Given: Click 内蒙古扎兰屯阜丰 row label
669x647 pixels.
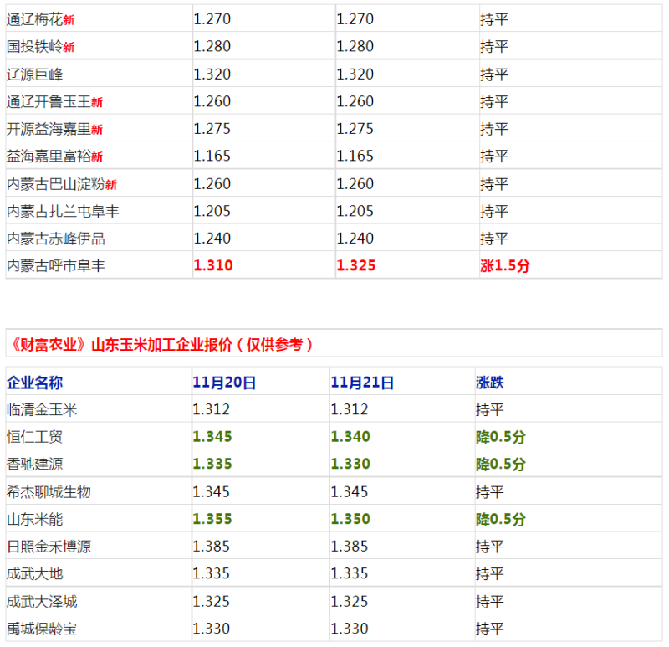Looking at the screenshot, I should point(63,212).
